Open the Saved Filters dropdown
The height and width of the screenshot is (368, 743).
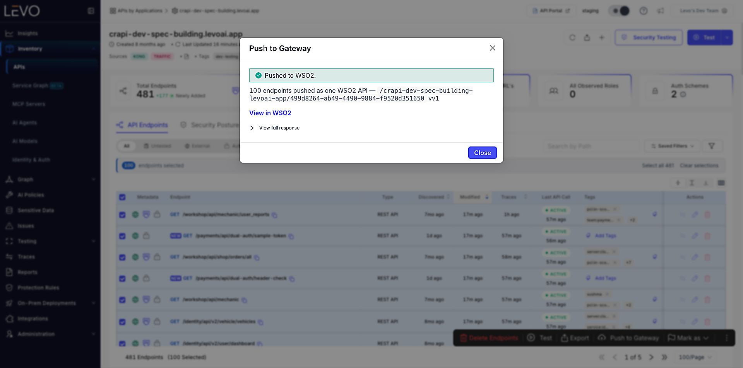673,146
